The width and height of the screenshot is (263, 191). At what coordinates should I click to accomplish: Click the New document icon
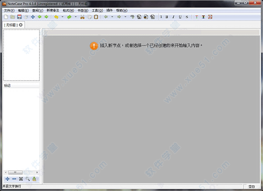6,17
